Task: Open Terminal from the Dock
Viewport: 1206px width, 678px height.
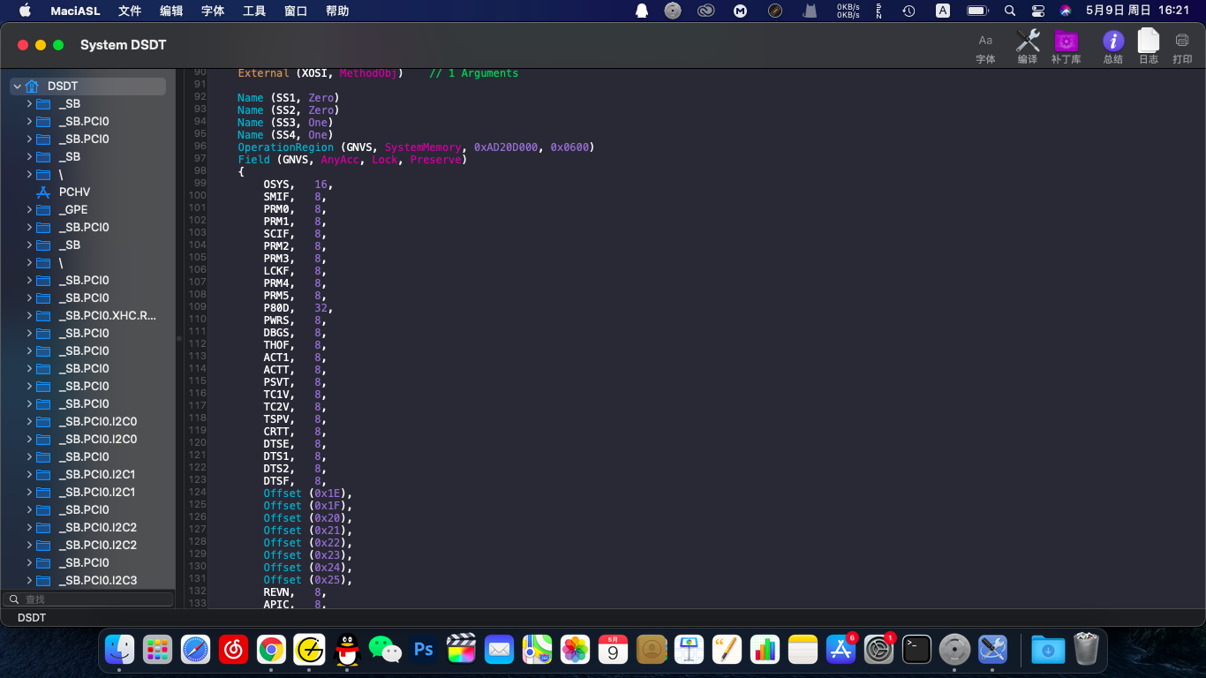Action: [917, 650]
